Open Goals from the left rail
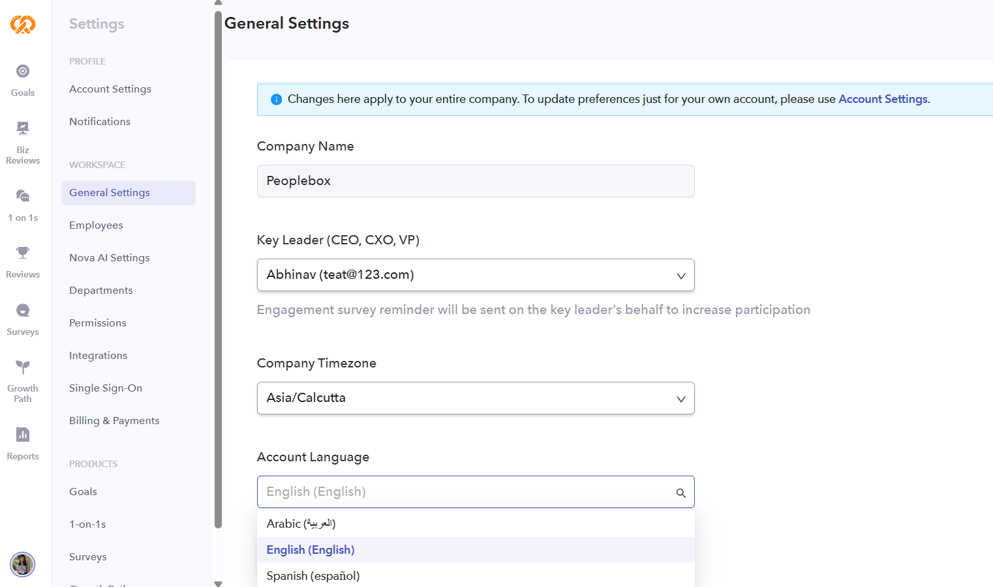This screenshot has height=587, width=993. (x=23, y=72)
